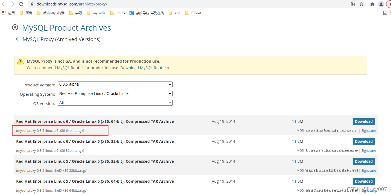Viewport: 391px width, 195px height.
Task: Click the MySQL Product Archives heading
Action: [x=66, y=28]
